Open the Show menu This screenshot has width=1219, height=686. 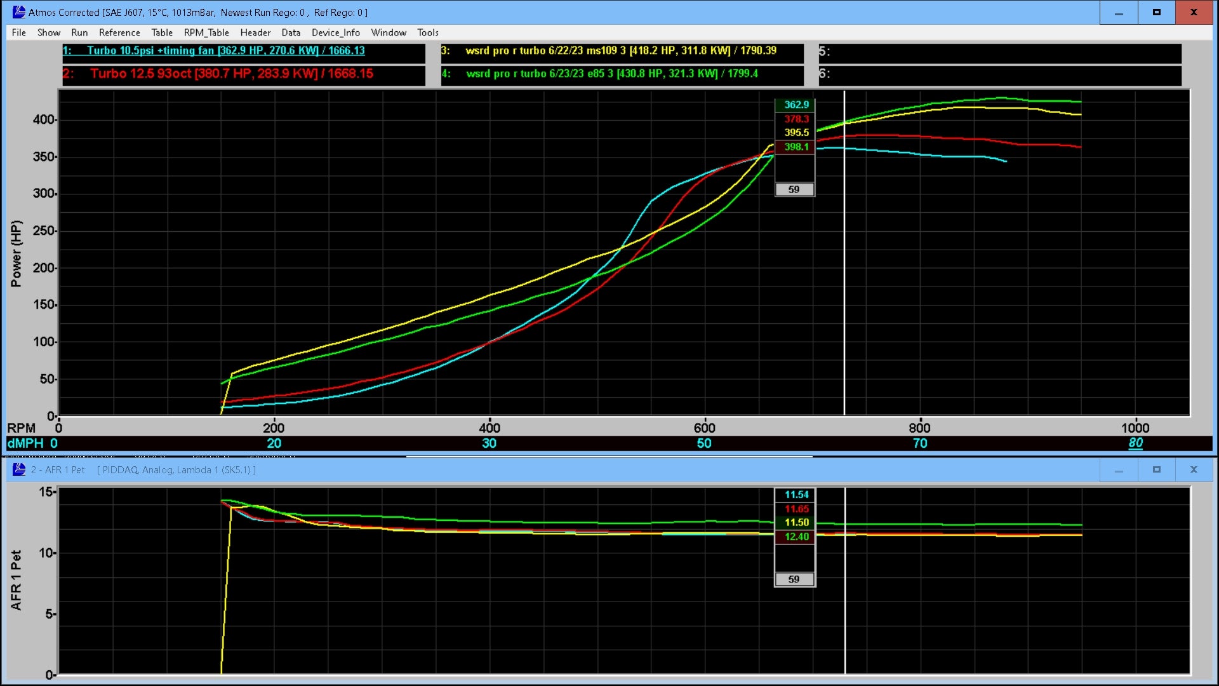tap(49, 32)
